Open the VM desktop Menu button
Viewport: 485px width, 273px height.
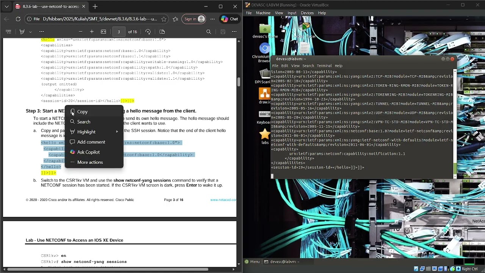point(252,262)
